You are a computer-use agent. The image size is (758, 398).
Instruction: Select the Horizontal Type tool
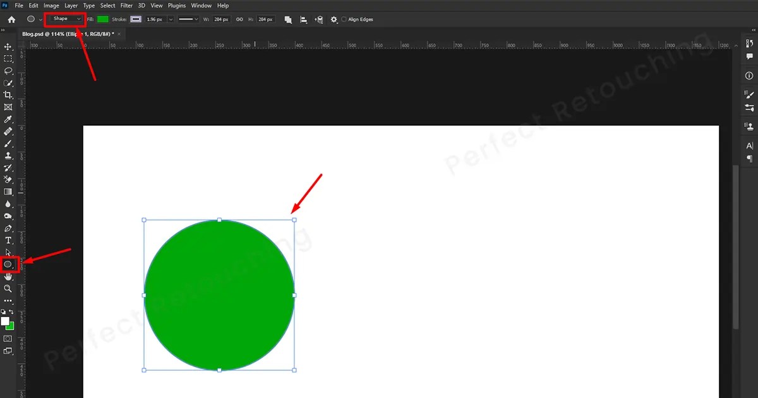point(9,240)
